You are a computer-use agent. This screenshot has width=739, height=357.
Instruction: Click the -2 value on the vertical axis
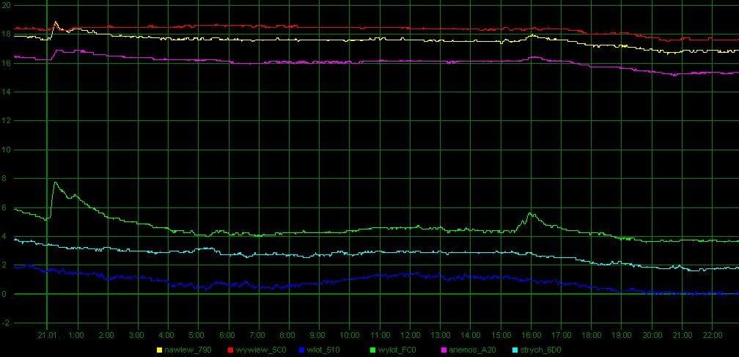[7, 323]
